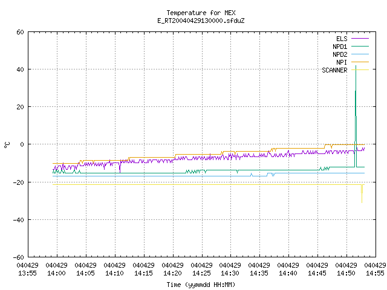
Task: Click x-axis time label 13:55
Action: tap(27, 273)
